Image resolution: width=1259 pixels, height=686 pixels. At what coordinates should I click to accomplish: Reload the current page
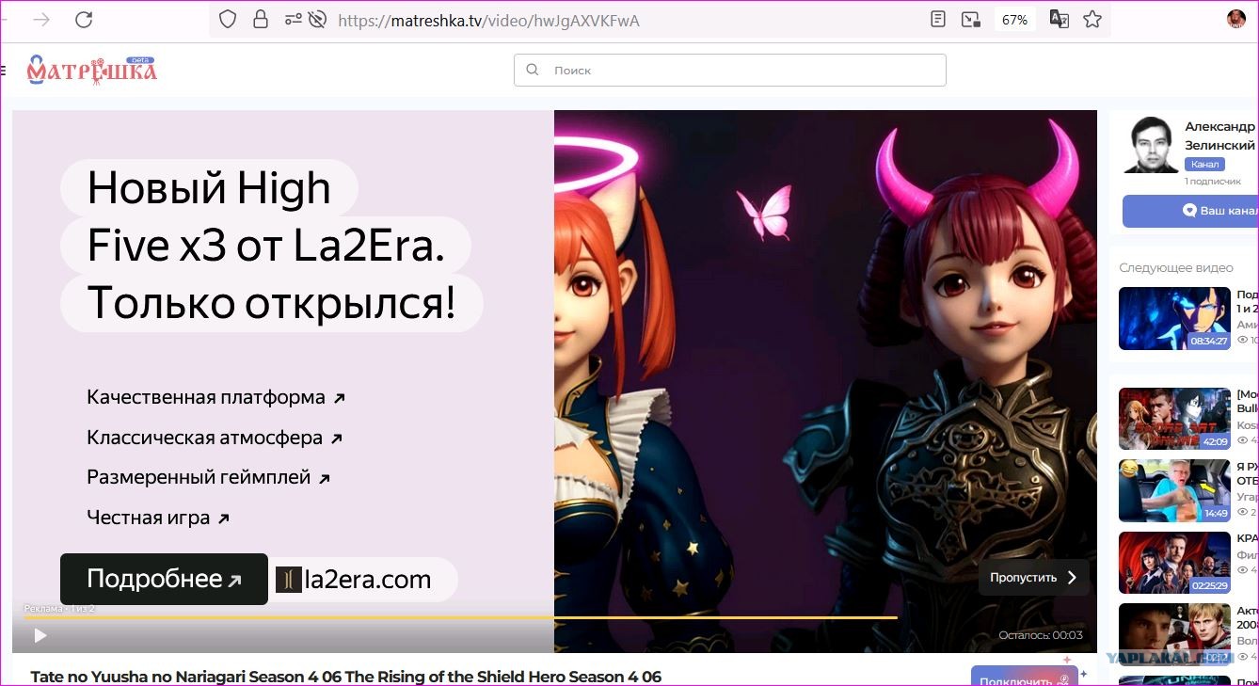pos(84,20)
